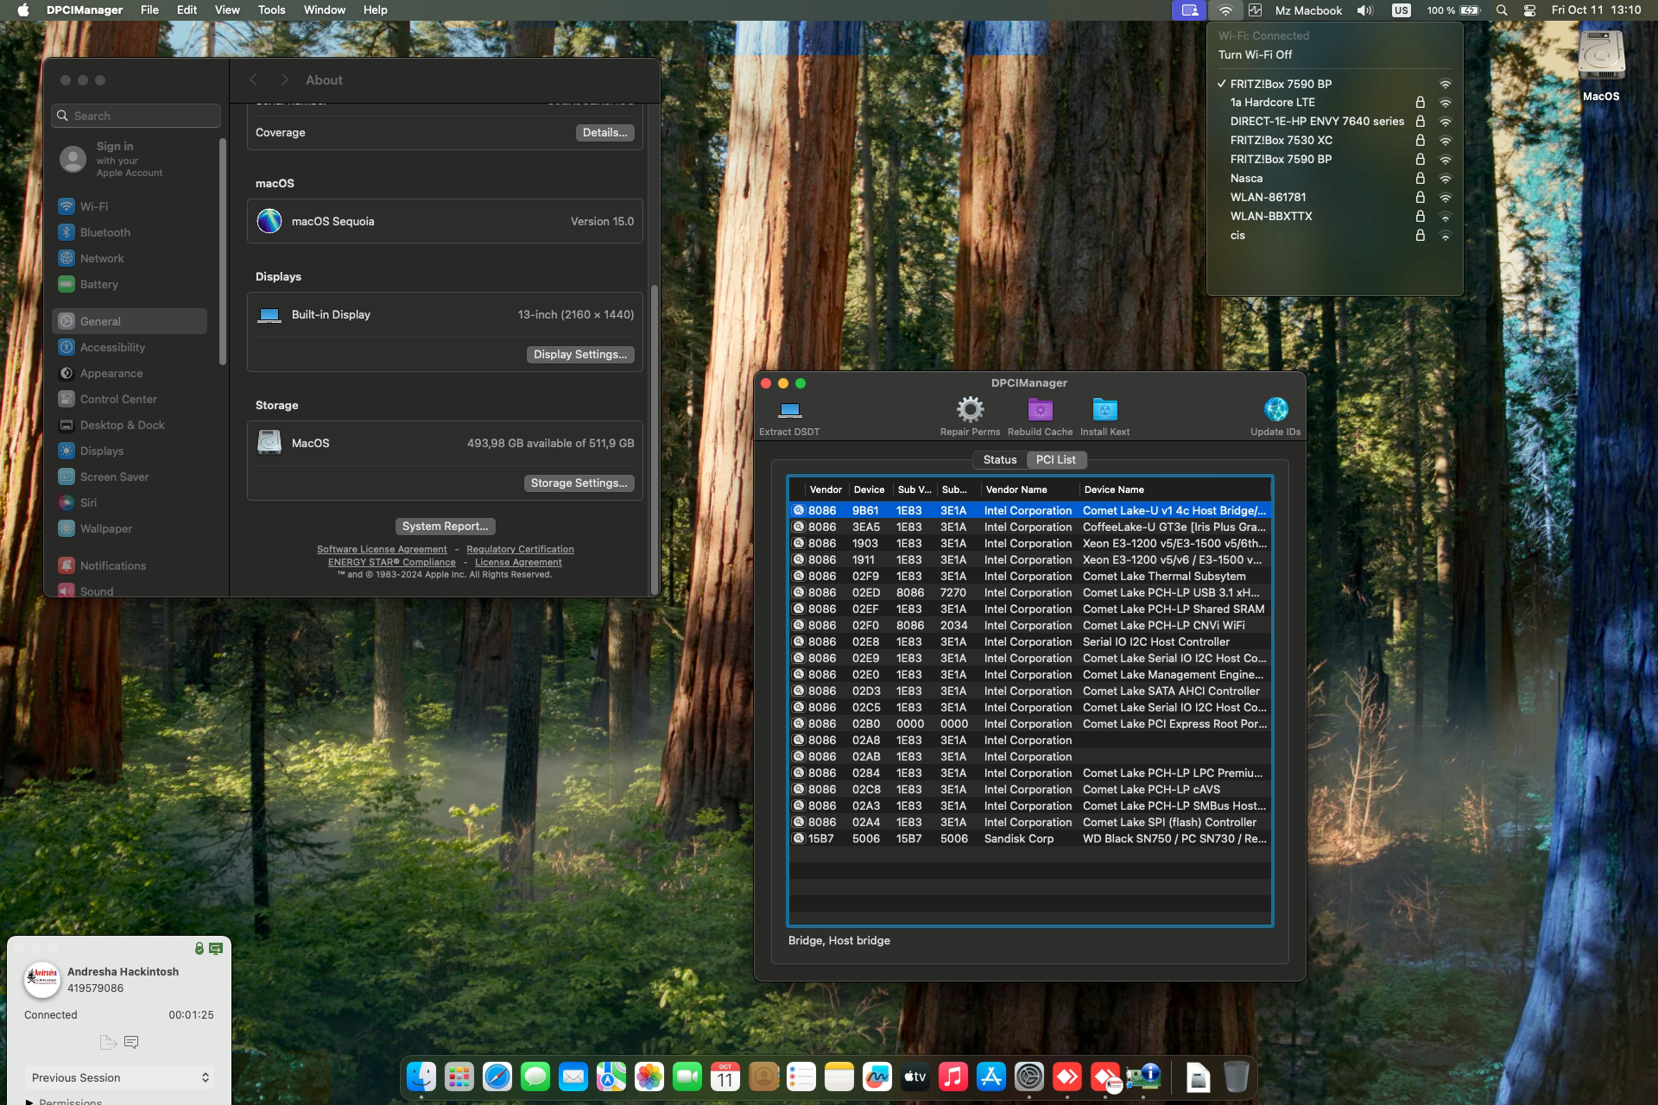Select the row 'CoffeeLake-U GT3e [Iris Plus Gra...'

[1029, 527]
